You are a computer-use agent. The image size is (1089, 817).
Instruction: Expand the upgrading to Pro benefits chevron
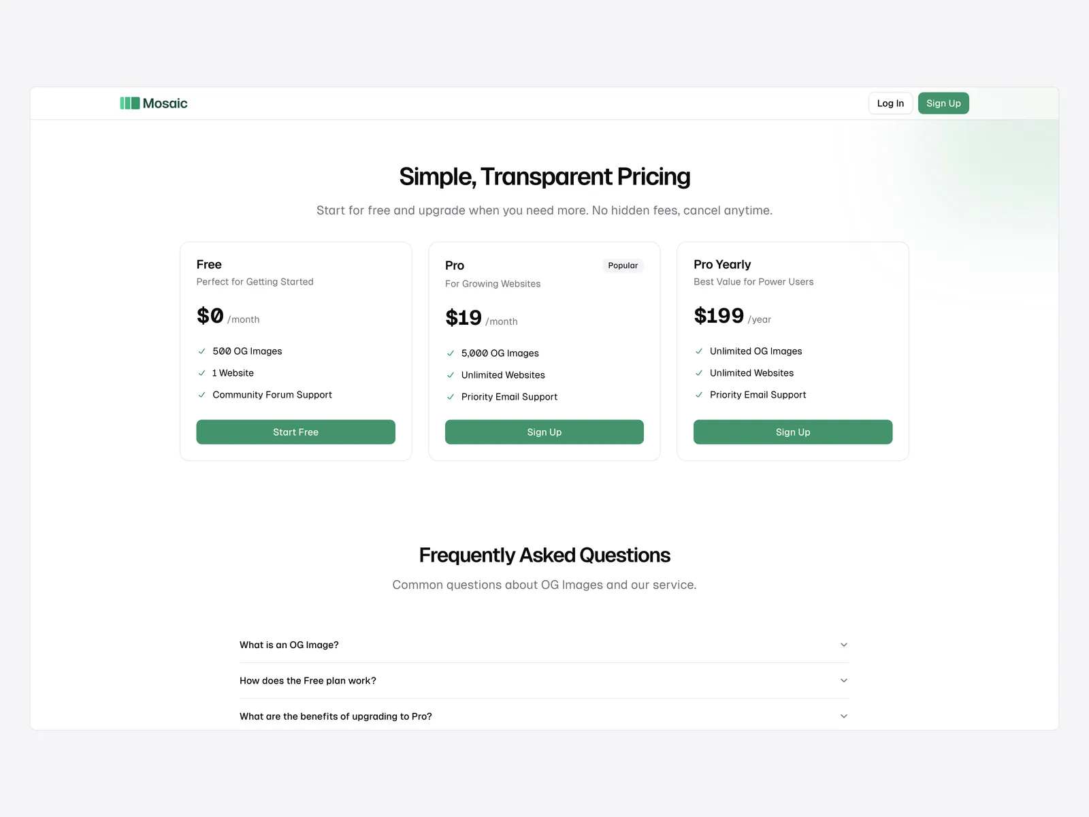click(x=844, y=716)
